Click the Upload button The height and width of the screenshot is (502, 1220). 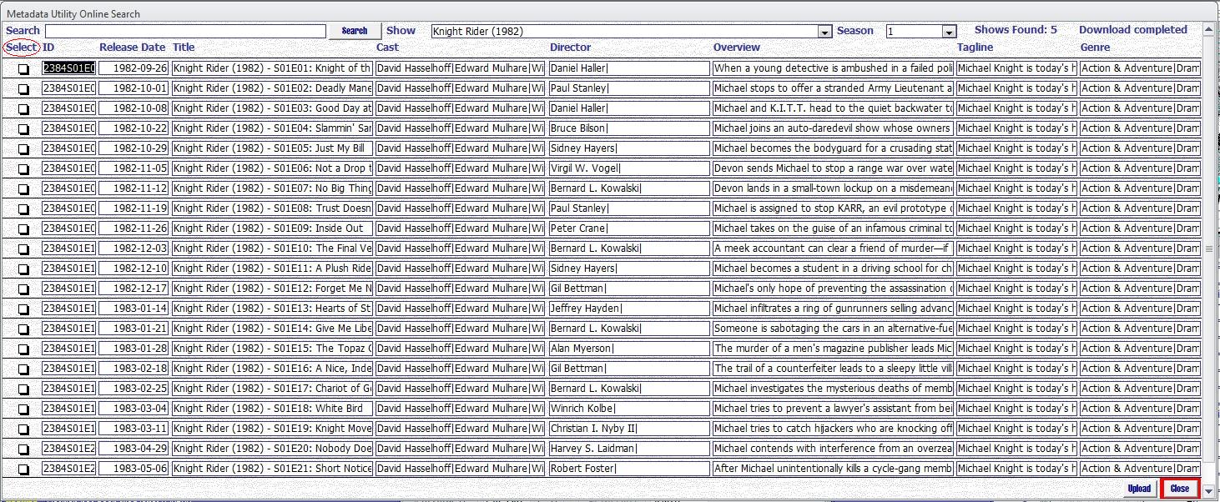pos(1139,489)
